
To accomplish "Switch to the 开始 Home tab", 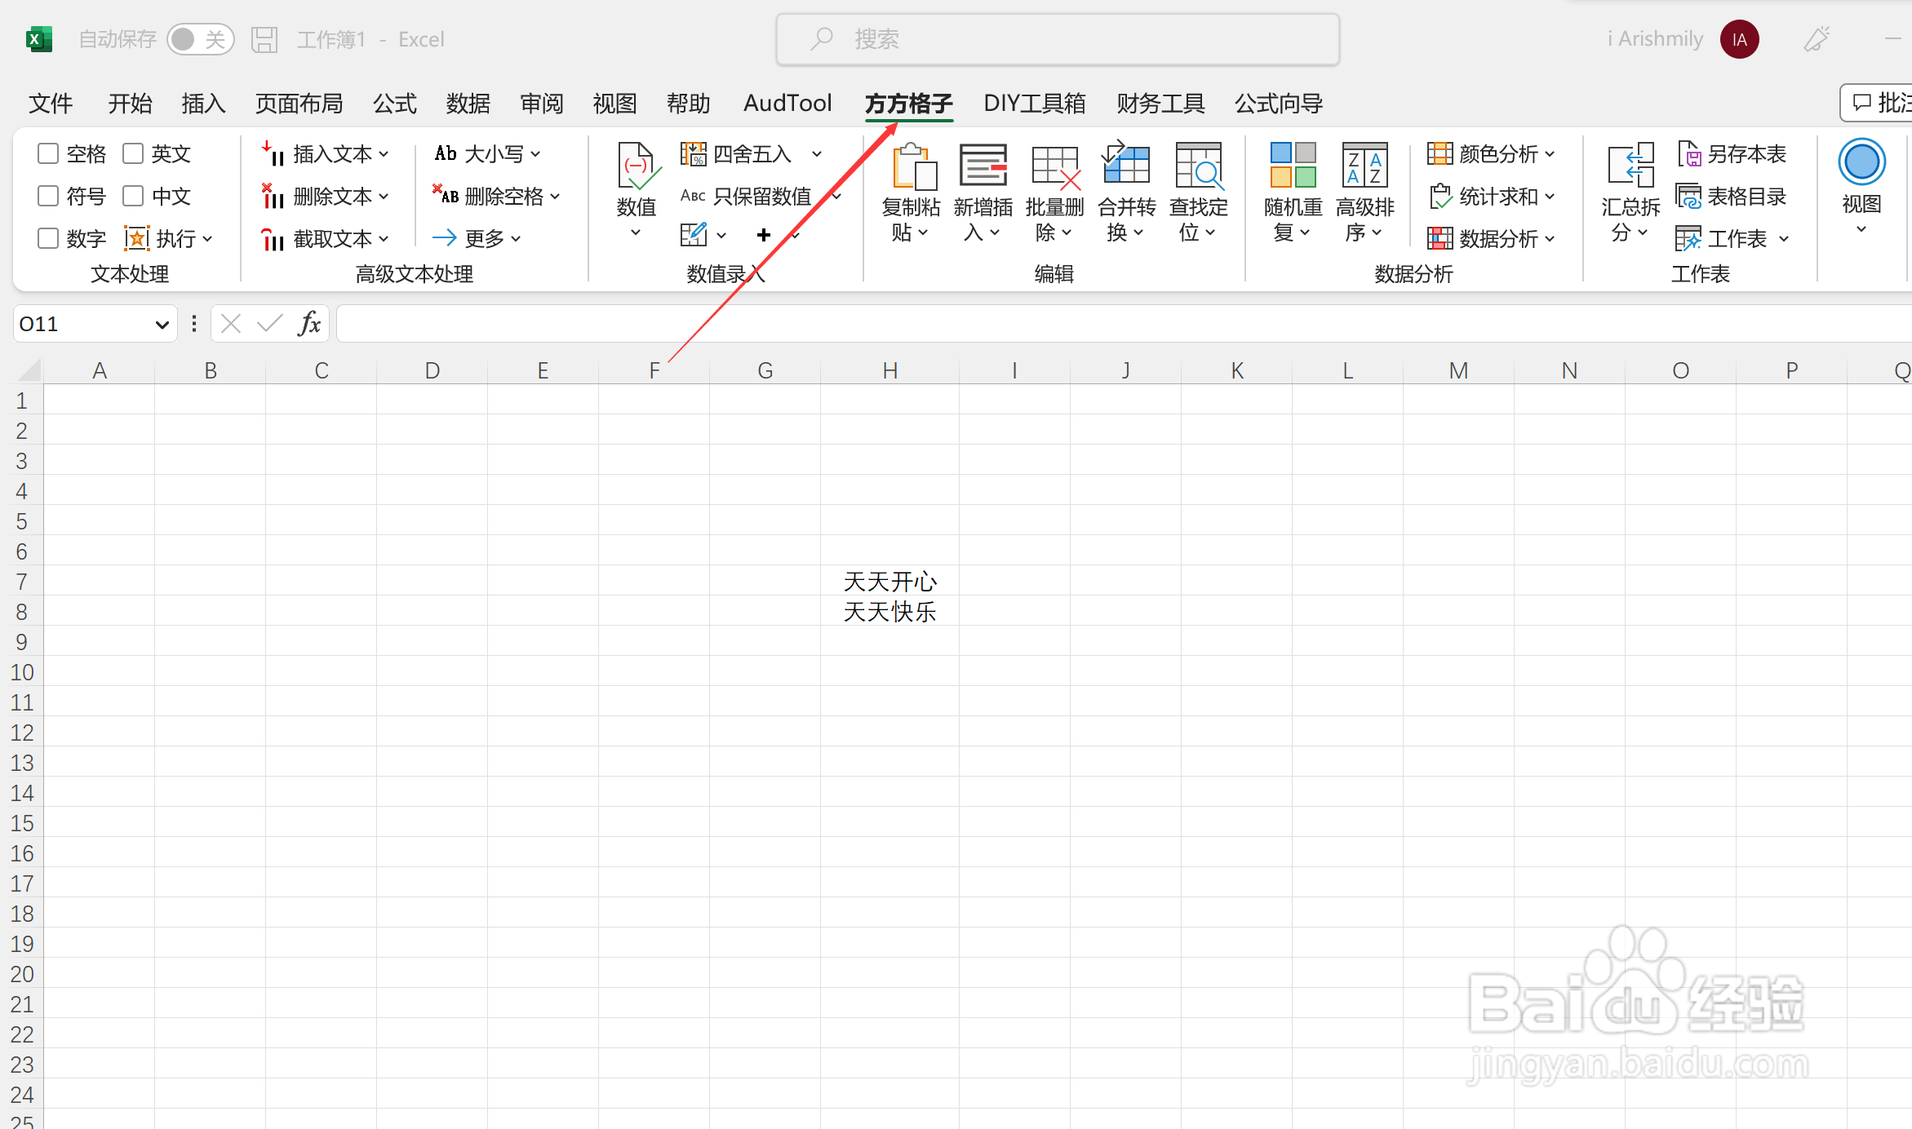I will [x=130, y=104].
